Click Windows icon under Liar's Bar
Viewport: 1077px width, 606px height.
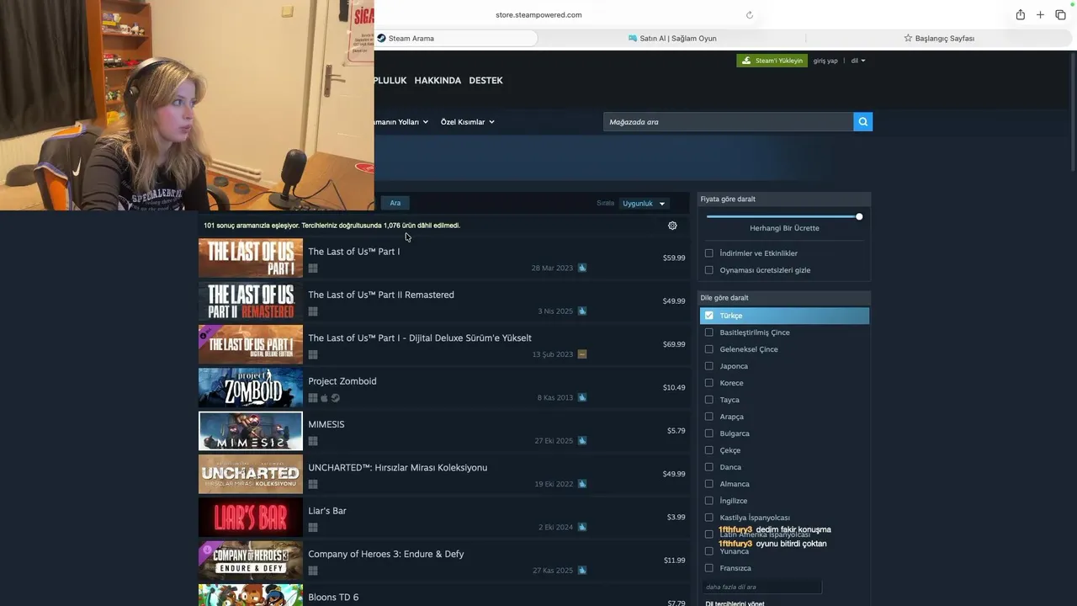click(313, 528)
